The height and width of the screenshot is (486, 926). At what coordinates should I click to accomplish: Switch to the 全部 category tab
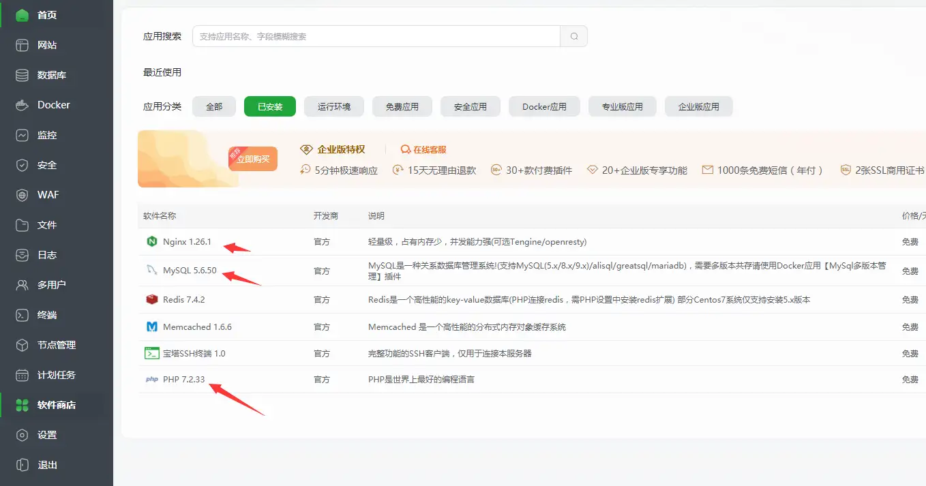[213, 106]
